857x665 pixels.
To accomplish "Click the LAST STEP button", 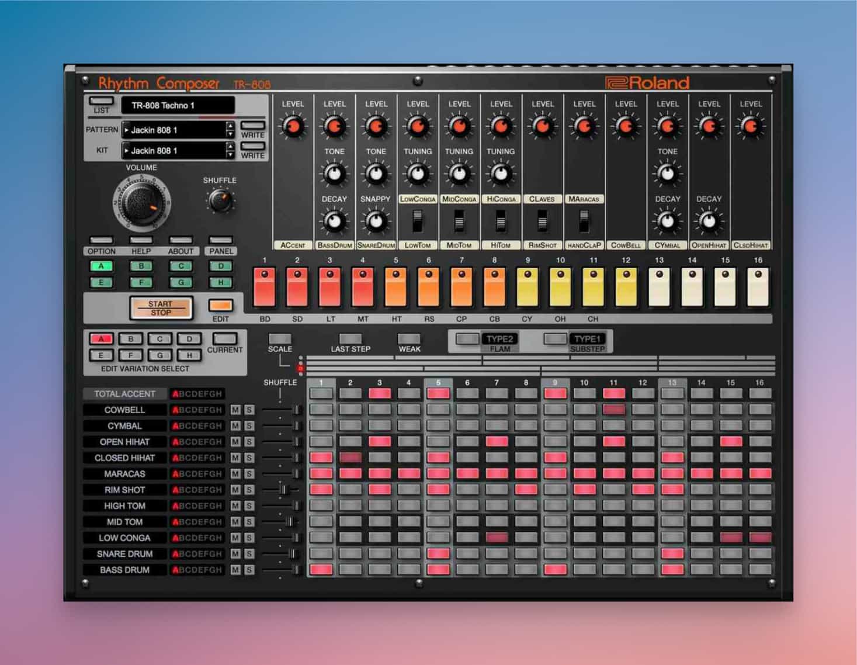I will pyautogui.click(x=350, y=339).
